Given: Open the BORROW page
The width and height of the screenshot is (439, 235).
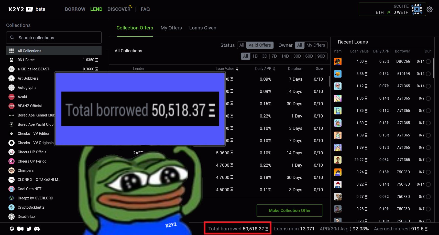Looking at the screenshot, I should click(75, 9).
